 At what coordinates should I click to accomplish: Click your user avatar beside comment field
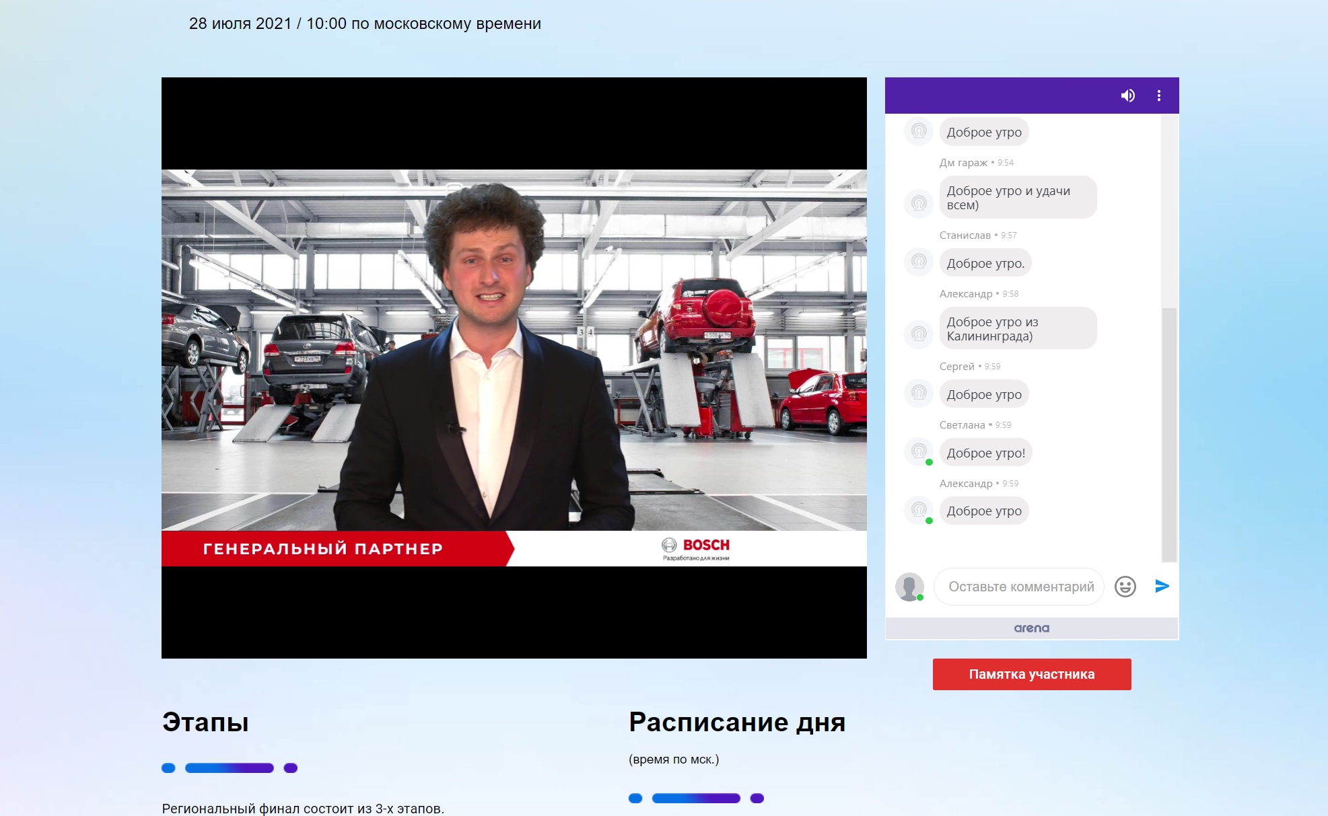click(909, 587)
